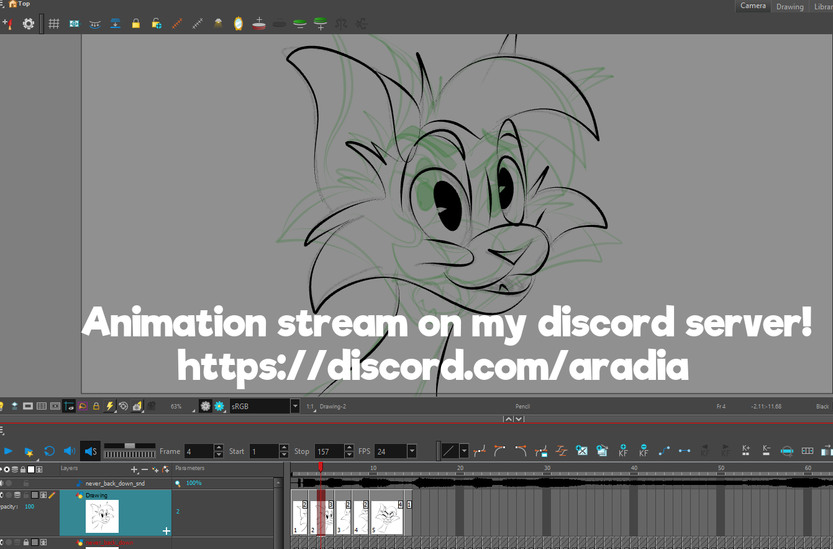
Task: Click the K+ keyframe icon
Action: pyautogui.click(x=746, y=450)
